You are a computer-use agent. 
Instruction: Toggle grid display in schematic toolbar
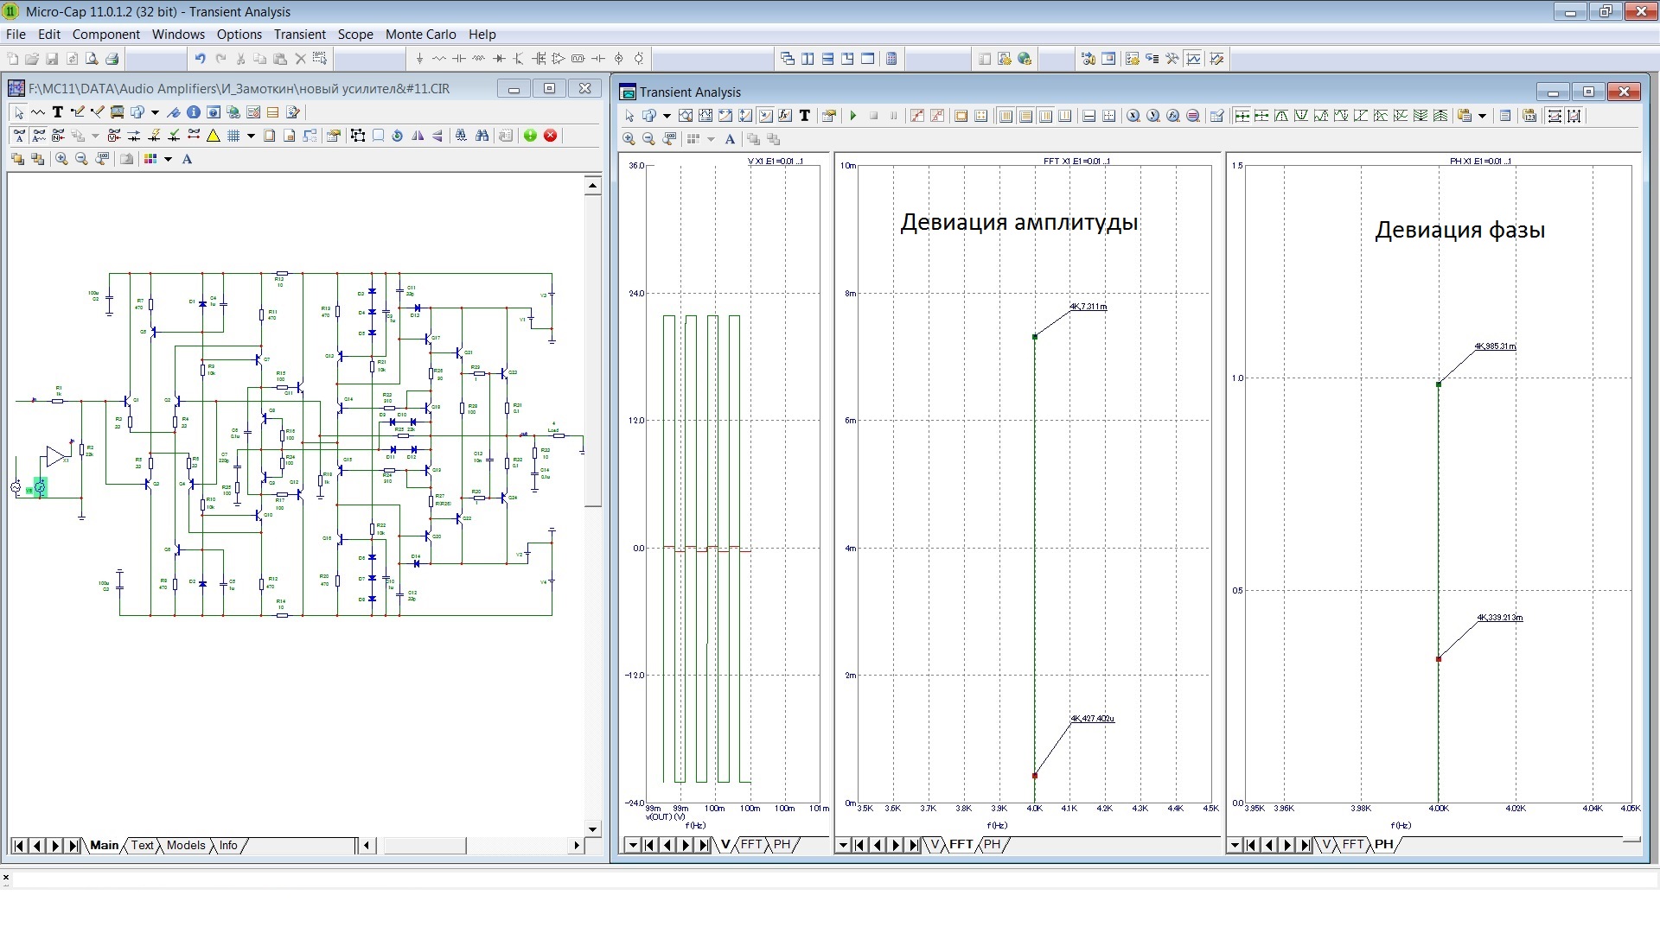(x=233, y=136)
